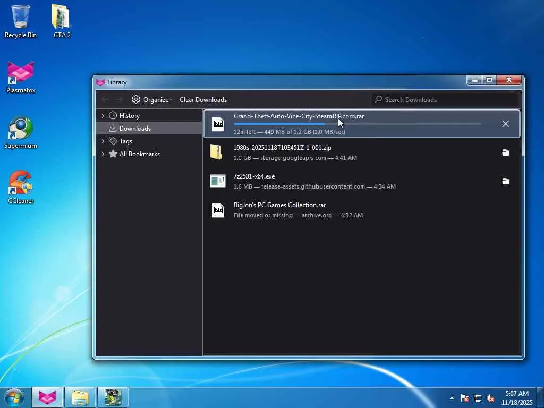Select Downloads in the sidebar
The height and width of the screenshot is (408, 544).
tap(149, 128)
